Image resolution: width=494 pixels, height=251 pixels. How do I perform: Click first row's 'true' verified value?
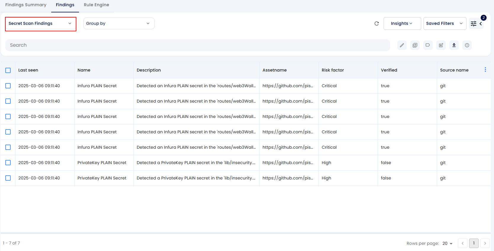pyautogui.click(x=385, y=86)
